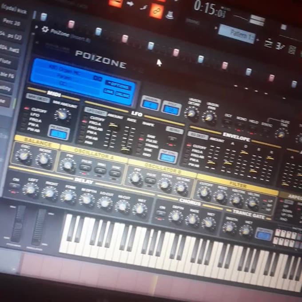Click the pitch bend wheel
Viewport: 302px width, 302px height.
tap(18, 223)
